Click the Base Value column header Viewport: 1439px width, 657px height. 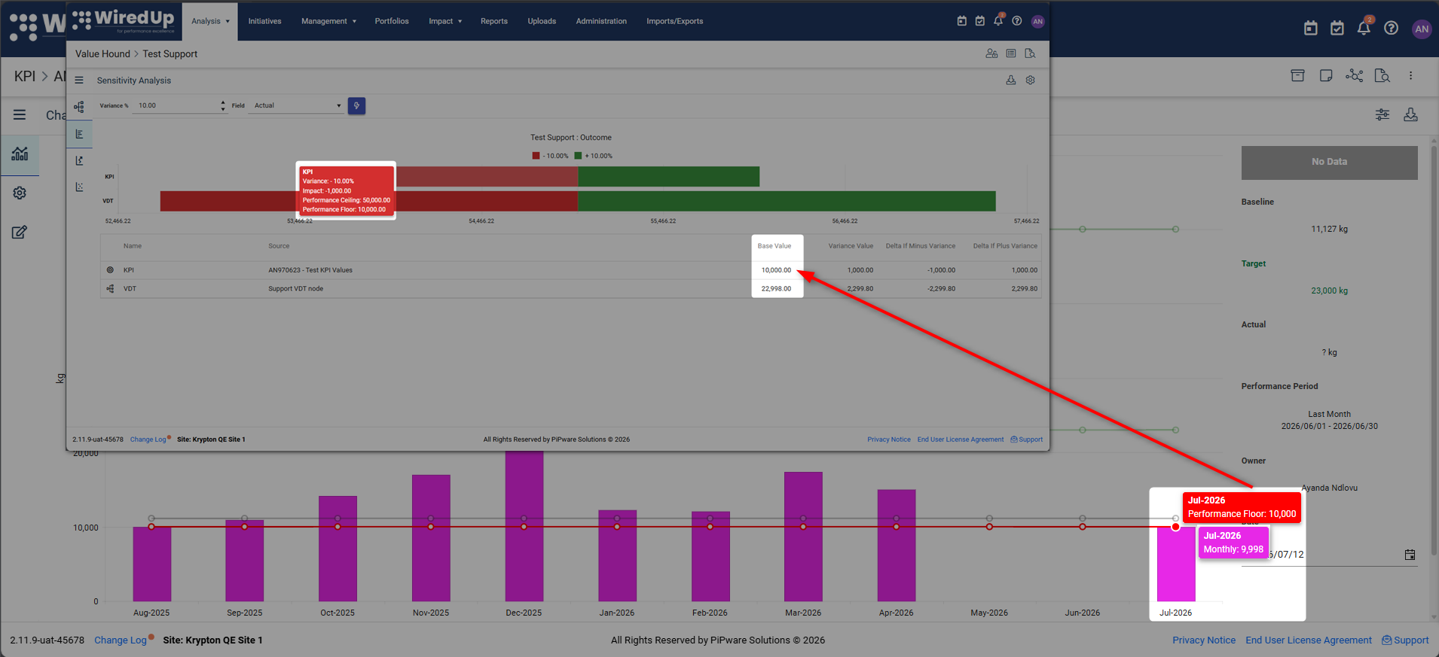[774, 246]
